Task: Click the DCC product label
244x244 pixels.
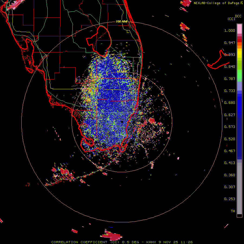Action: (238, 16)
